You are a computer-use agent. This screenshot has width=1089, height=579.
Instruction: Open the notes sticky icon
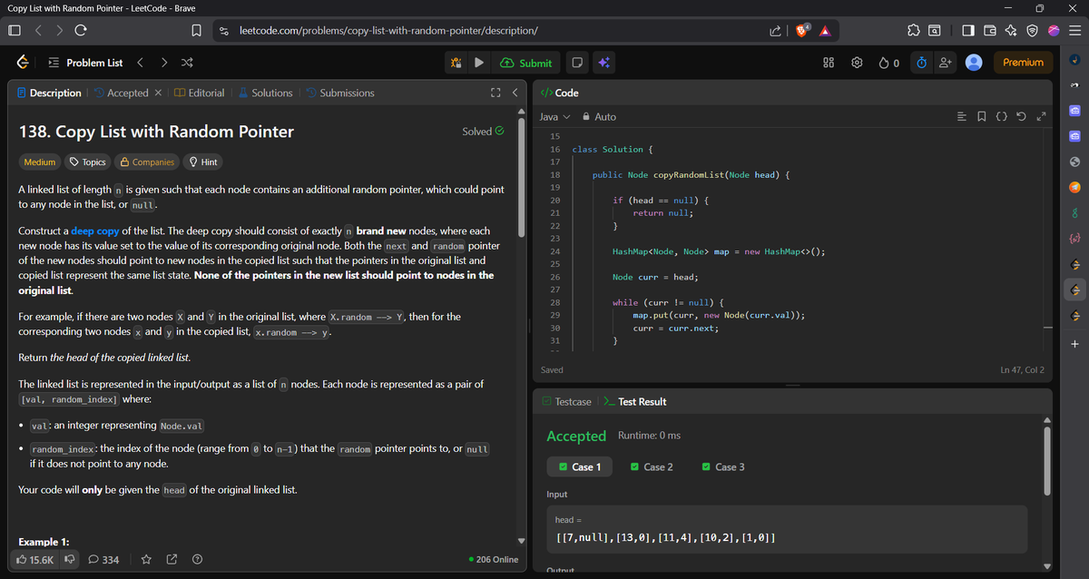(577, 63)
